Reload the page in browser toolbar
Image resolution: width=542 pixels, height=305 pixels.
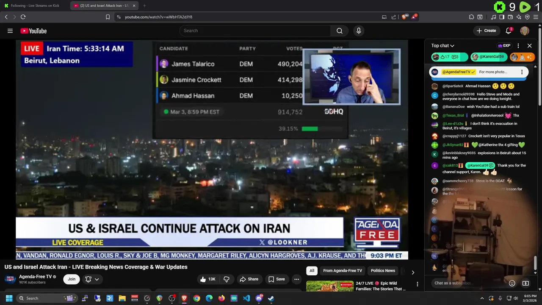click(23, 17)
